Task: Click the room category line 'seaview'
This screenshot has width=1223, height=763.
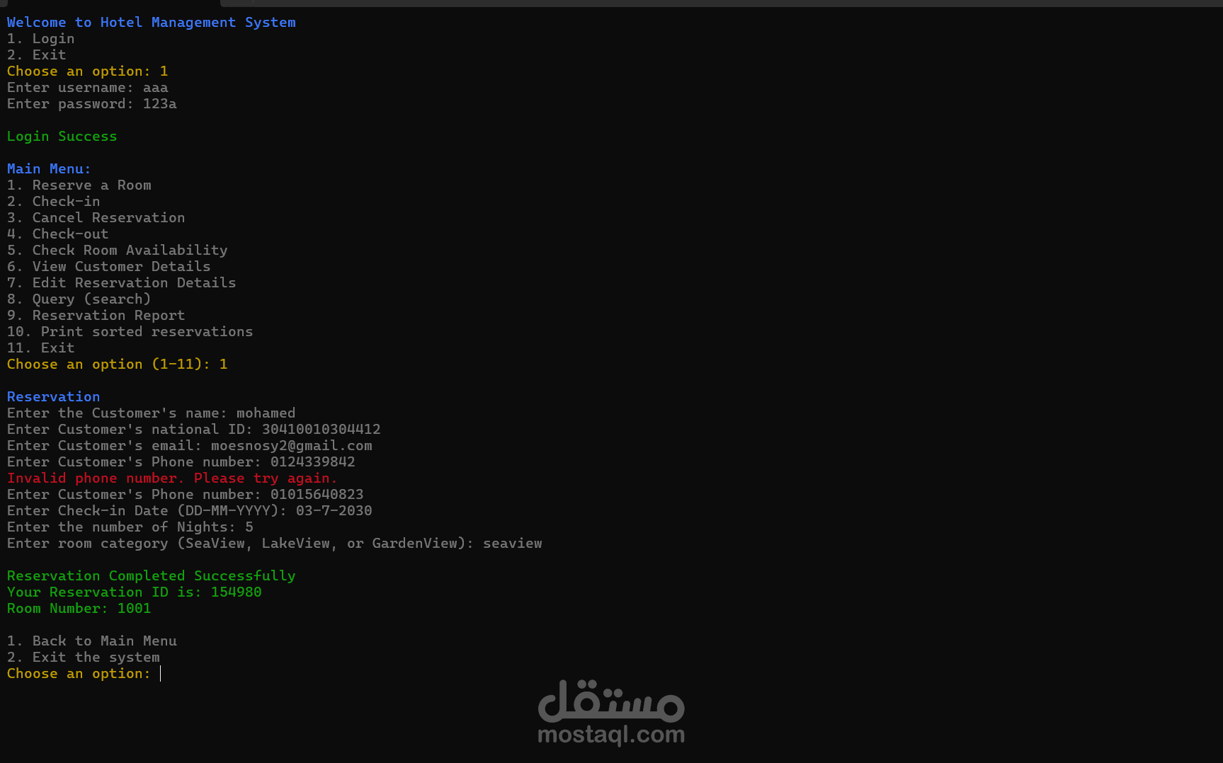Action: (x=275, y=544)
